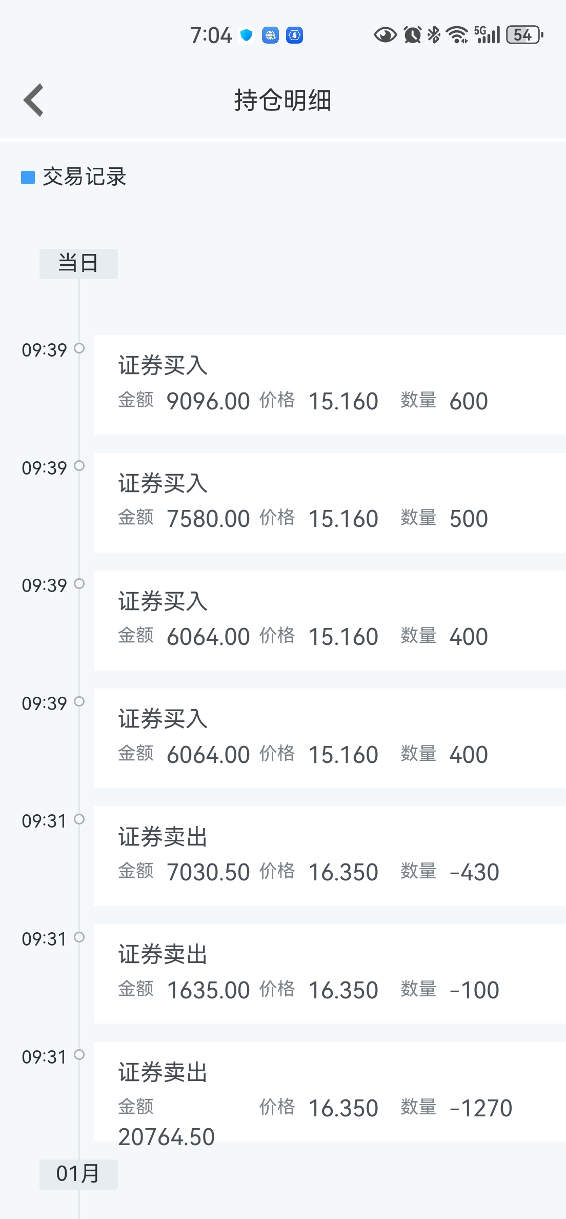Tap the globe notification icon
This screenshot has width=566, height=1219.
click(270, 35)
